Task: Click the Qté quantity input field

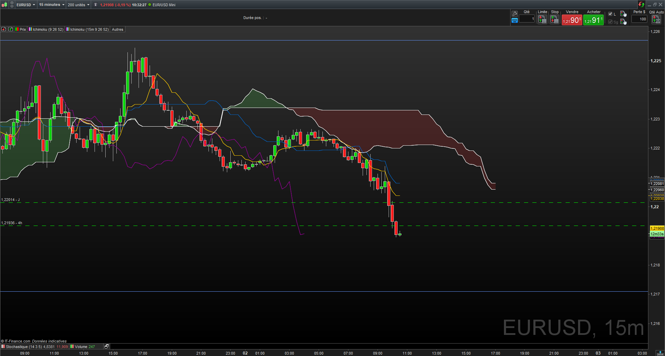Action: 526,19
